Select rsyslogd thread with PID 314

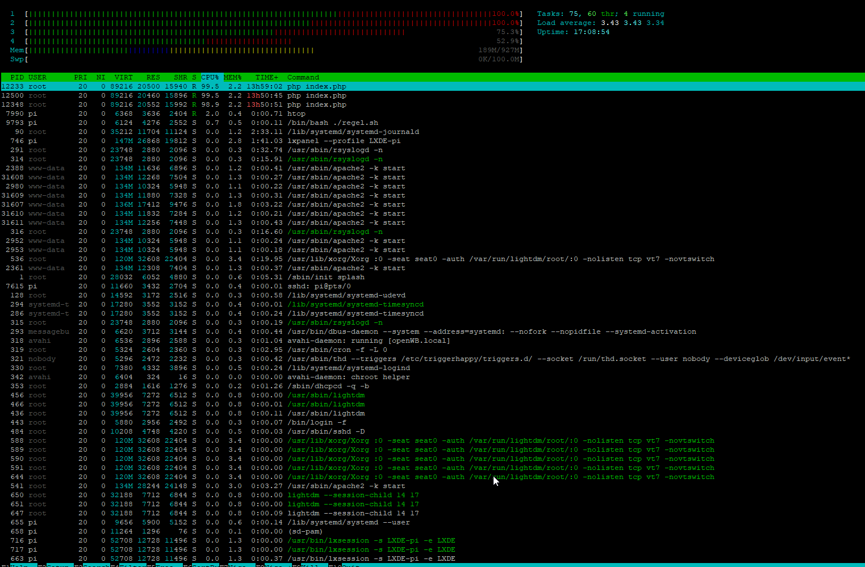coord(432,159)
